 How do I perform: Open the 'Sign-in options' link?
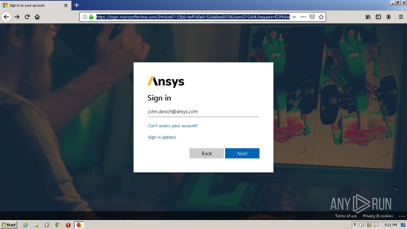pos(162,137)
